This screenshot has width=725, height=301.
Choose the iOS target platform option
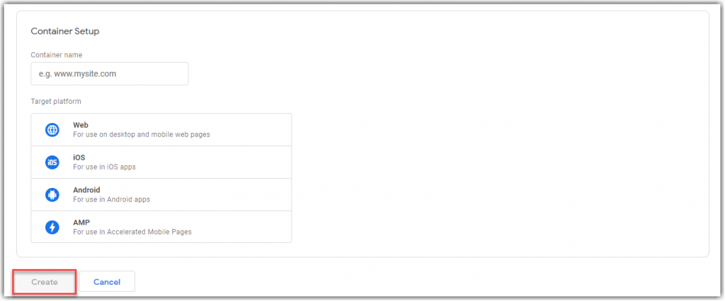click(x=161, y=162)
